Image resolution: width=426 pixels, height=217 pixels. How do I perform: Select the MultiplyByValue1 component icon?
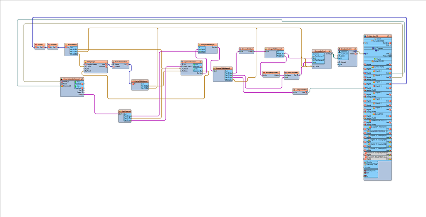point(264,73)
